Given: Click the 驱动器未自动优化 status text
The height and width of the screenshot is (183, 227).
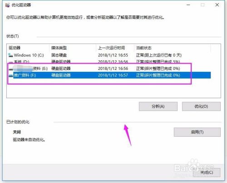Looking at the screenshot, I should tap(29, 140).
